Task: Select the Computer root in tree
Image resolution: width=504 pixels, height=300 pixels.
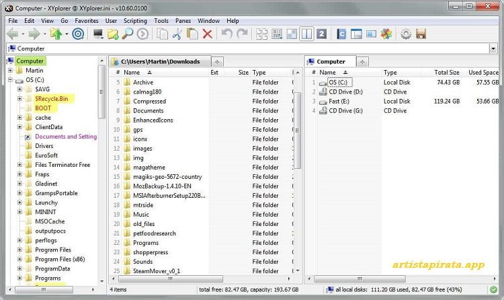Action: click(30, 61)
